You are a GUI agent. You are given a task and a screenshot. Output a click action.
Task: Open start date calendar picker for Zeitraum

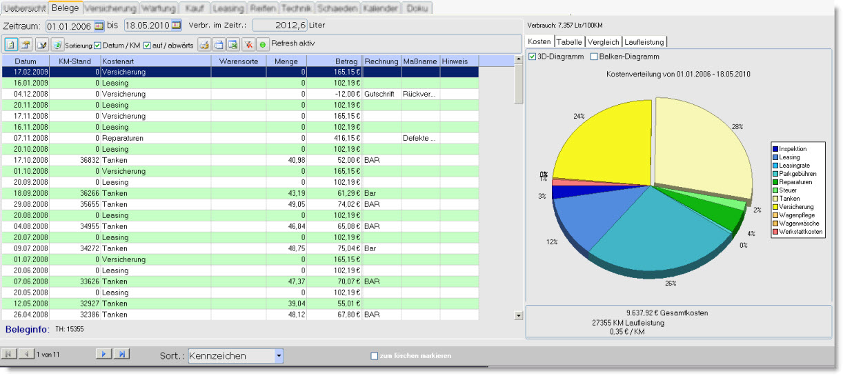click(99, 26)
